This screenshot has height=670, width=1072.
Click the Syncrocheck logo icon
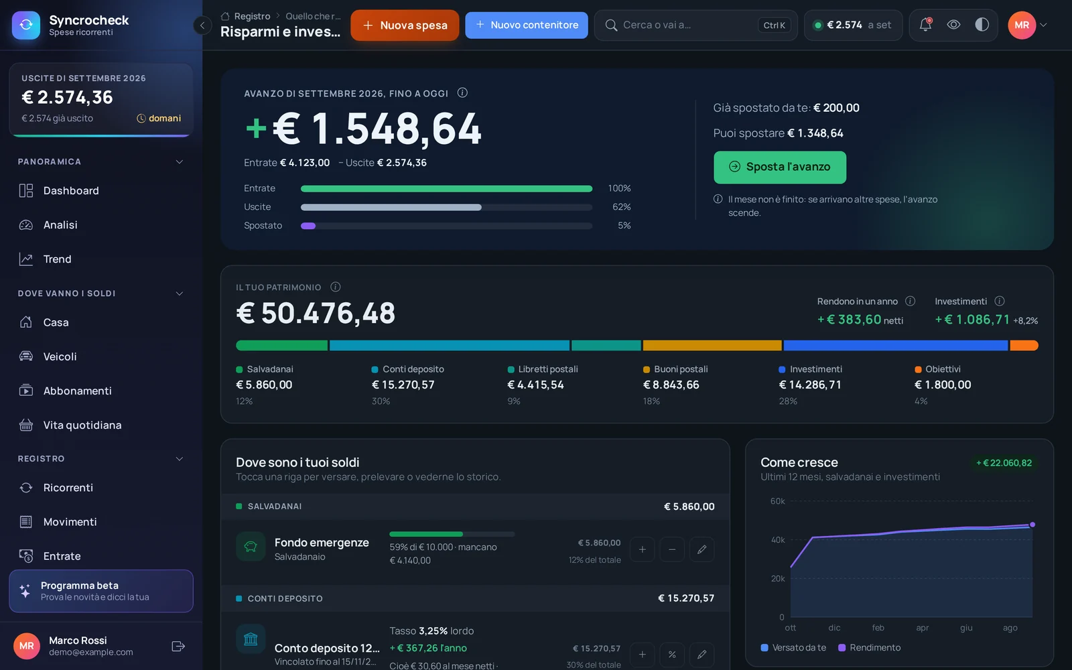26,25
